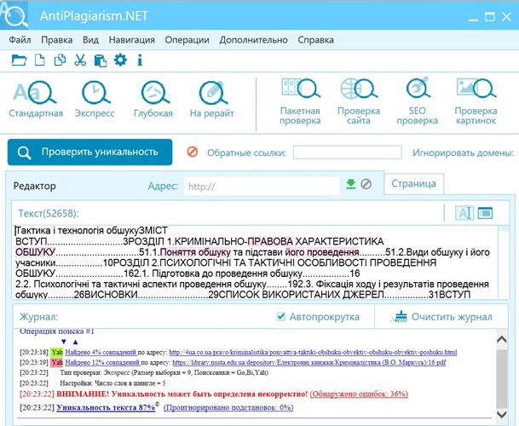The image size is (519, 426).
Task: Click Проигнорировано подстановок: 0% link
Action: (228, 407)
